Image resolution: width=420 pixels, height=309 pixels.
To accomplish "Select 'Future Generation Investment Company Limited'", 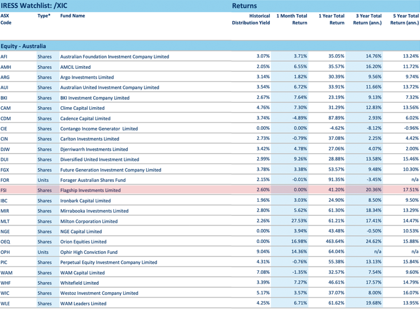I will coord(111,170).
